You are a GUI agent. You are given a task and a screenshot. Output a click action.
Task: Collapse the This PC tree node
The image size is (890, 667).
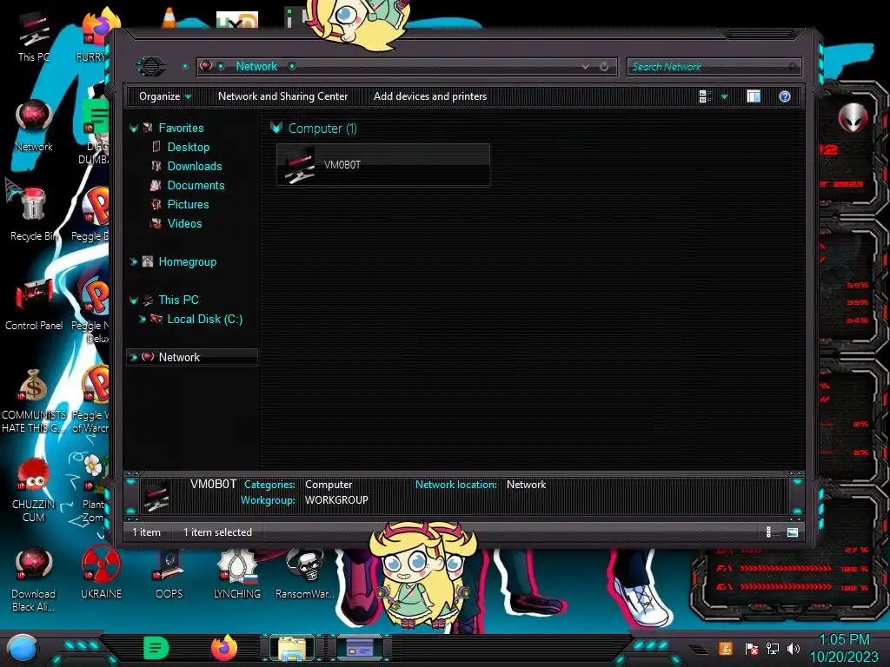tap(134, 300)
